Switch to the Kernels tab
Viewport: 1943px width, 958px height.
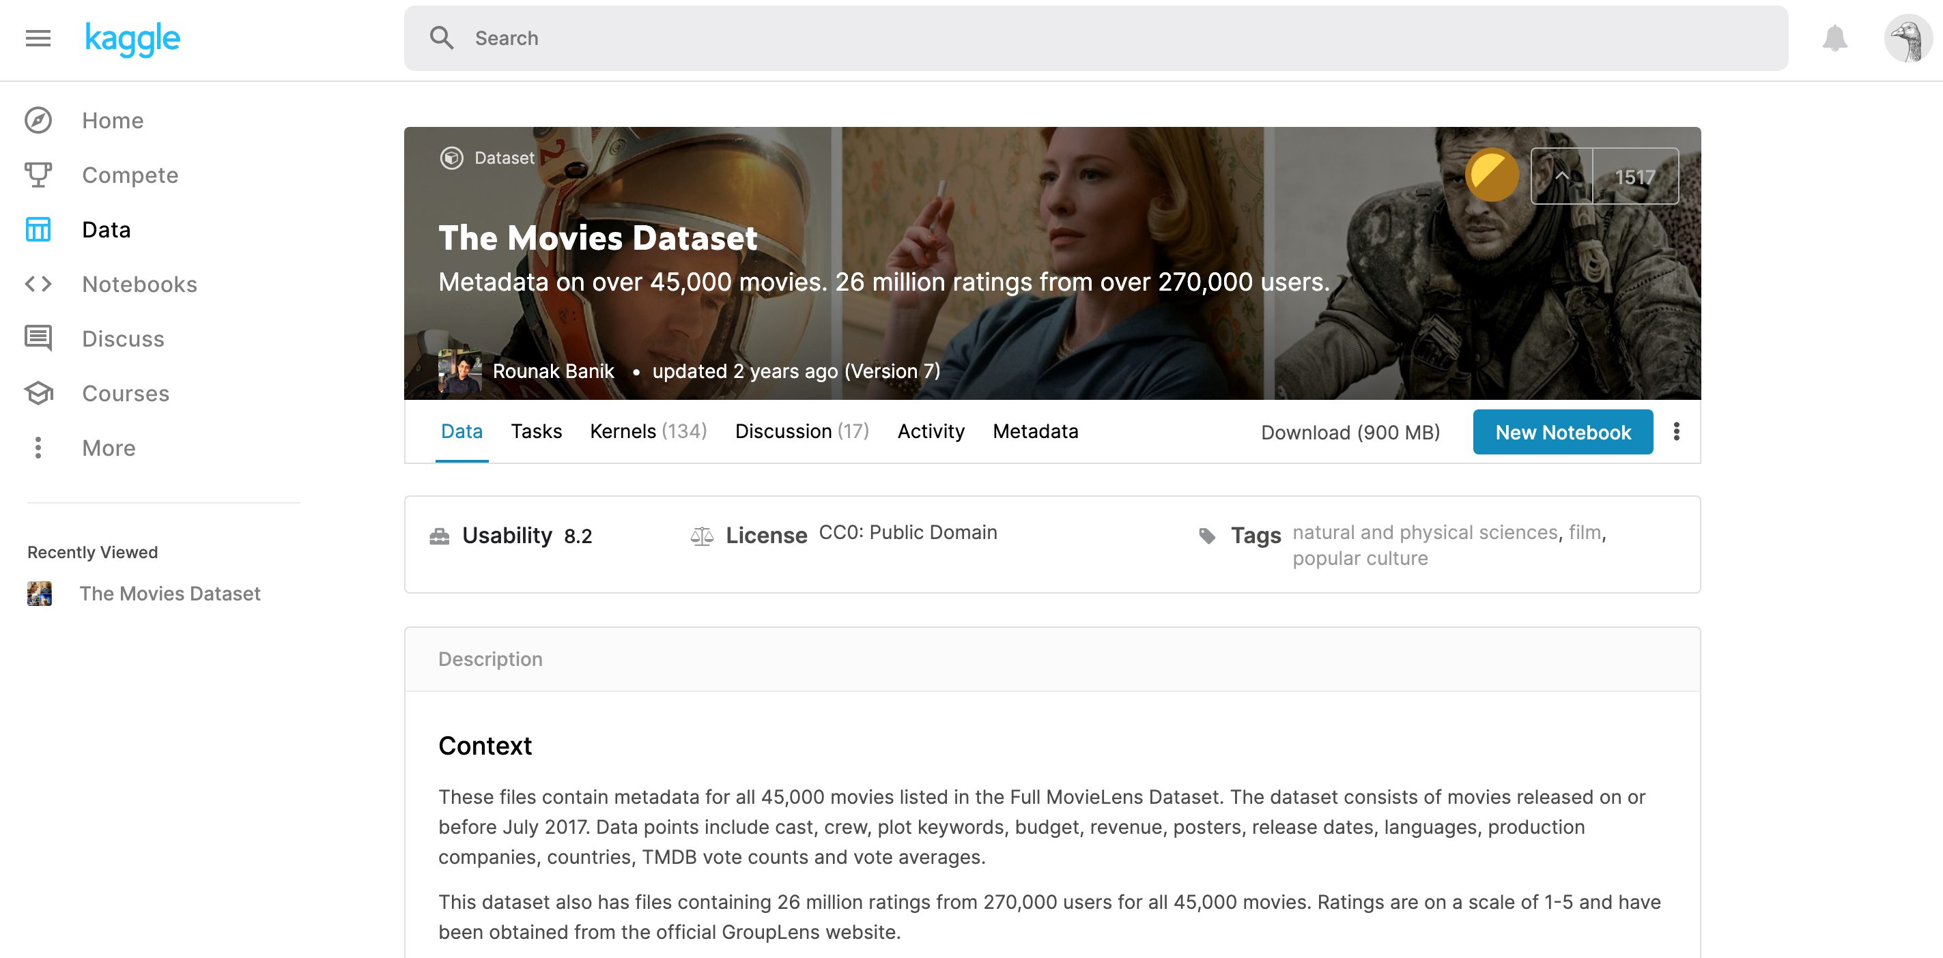(x=647, y=431)
